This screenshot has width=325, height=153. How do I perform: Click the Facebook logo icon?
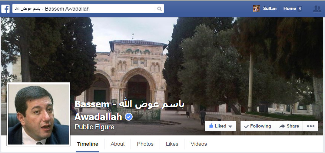pyautogui.click(x=5, y=9)
